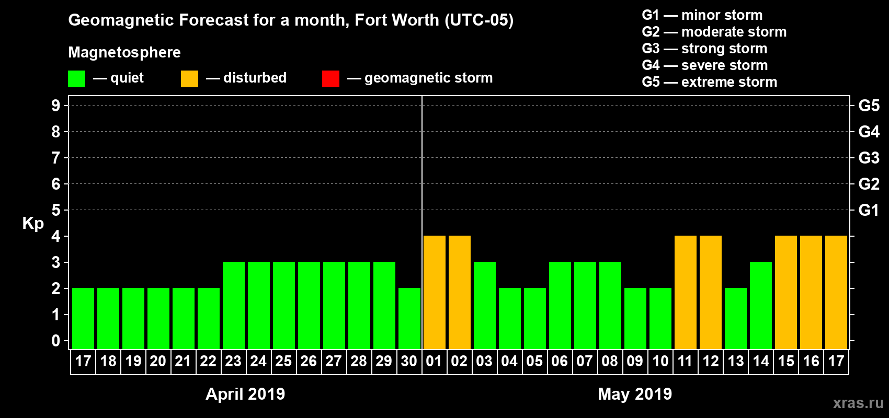Image resolution: width=889 pixels, height=418 pixels.
Task: Click the date cell labeled "22"
Action: click(209, 362)
